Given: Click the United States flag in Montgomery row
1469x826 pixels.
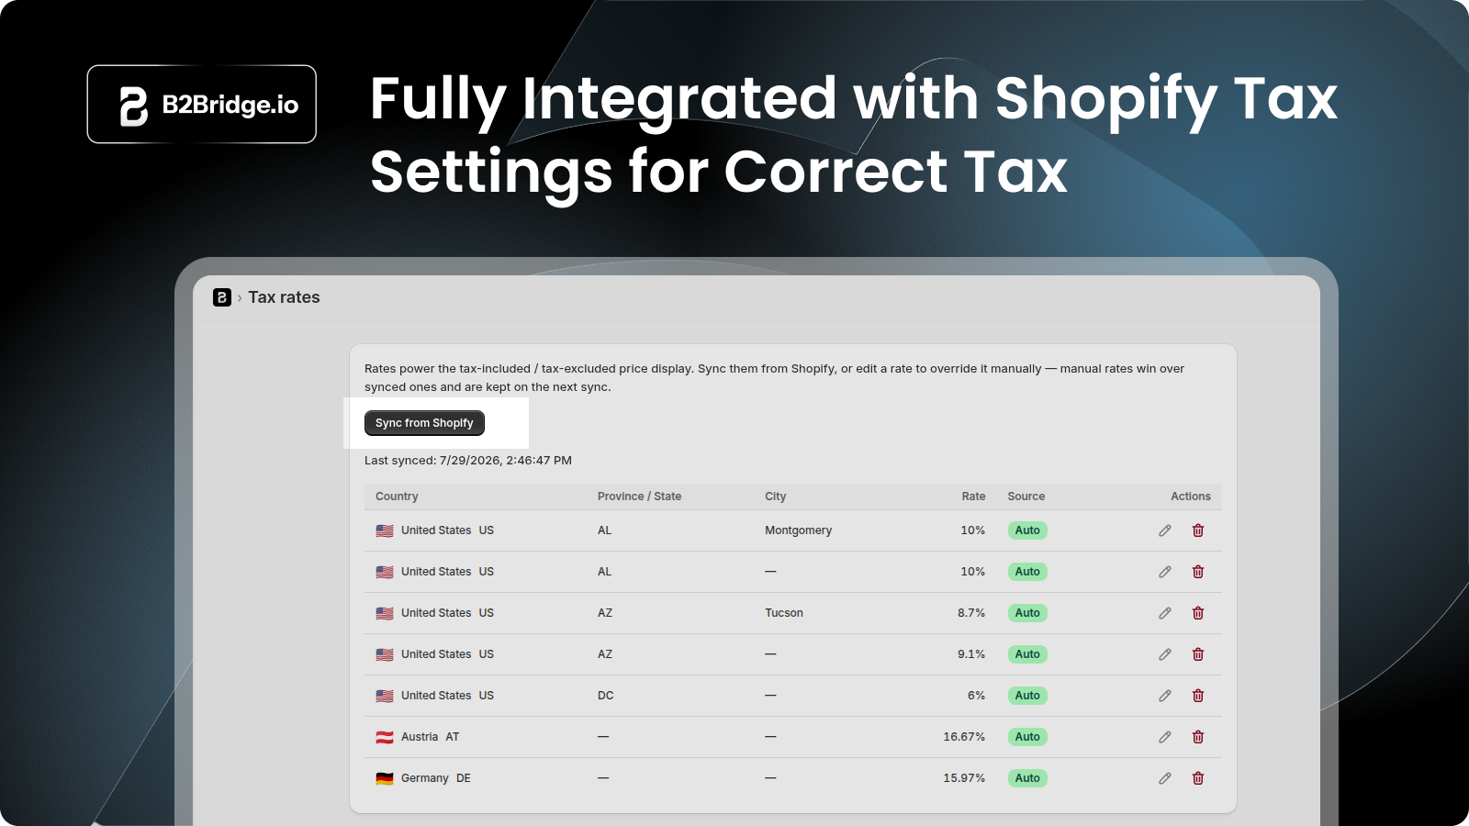Looking at the screenshot, I should 385,530.
